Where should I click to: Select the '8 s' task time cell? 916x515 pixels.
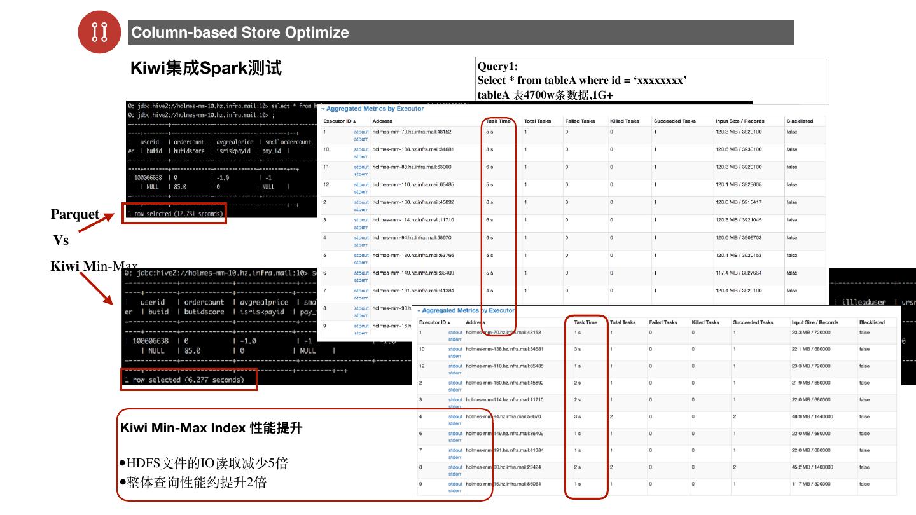(x=490, y=149)
